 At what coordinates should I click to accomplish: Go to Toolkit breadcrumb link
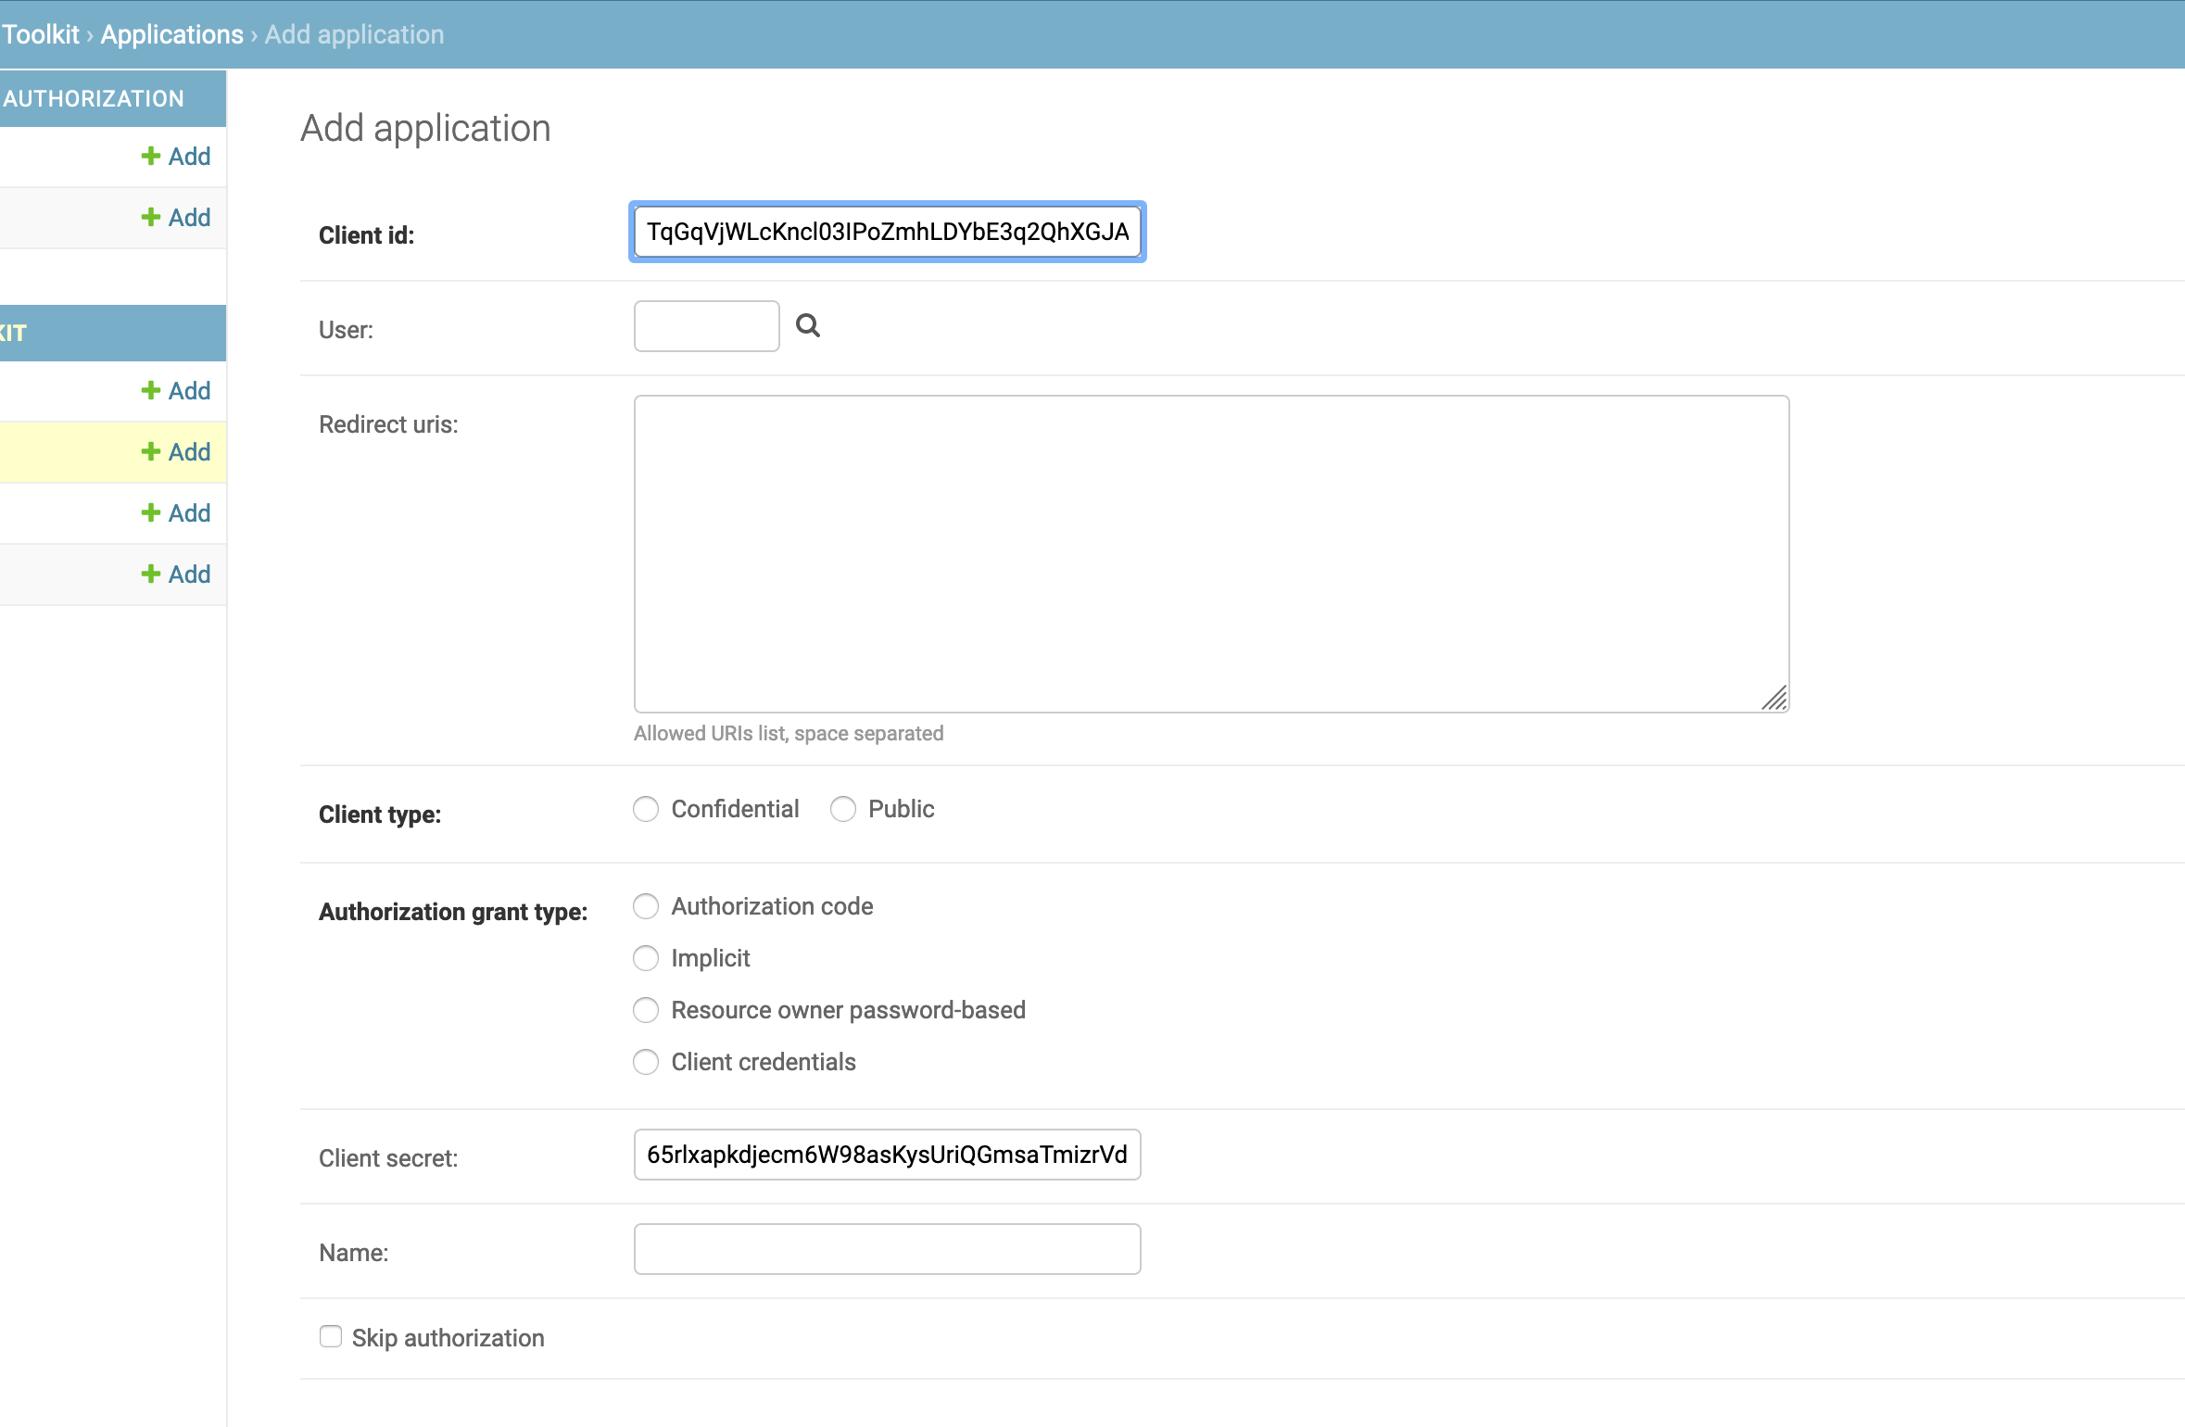point(41,34)
